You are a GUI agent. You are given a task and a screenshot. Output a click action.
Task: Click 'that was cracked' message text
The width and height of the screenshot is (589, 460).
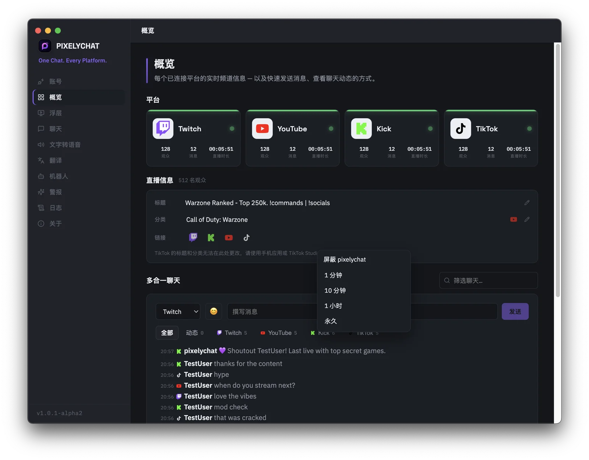point(240,418)
